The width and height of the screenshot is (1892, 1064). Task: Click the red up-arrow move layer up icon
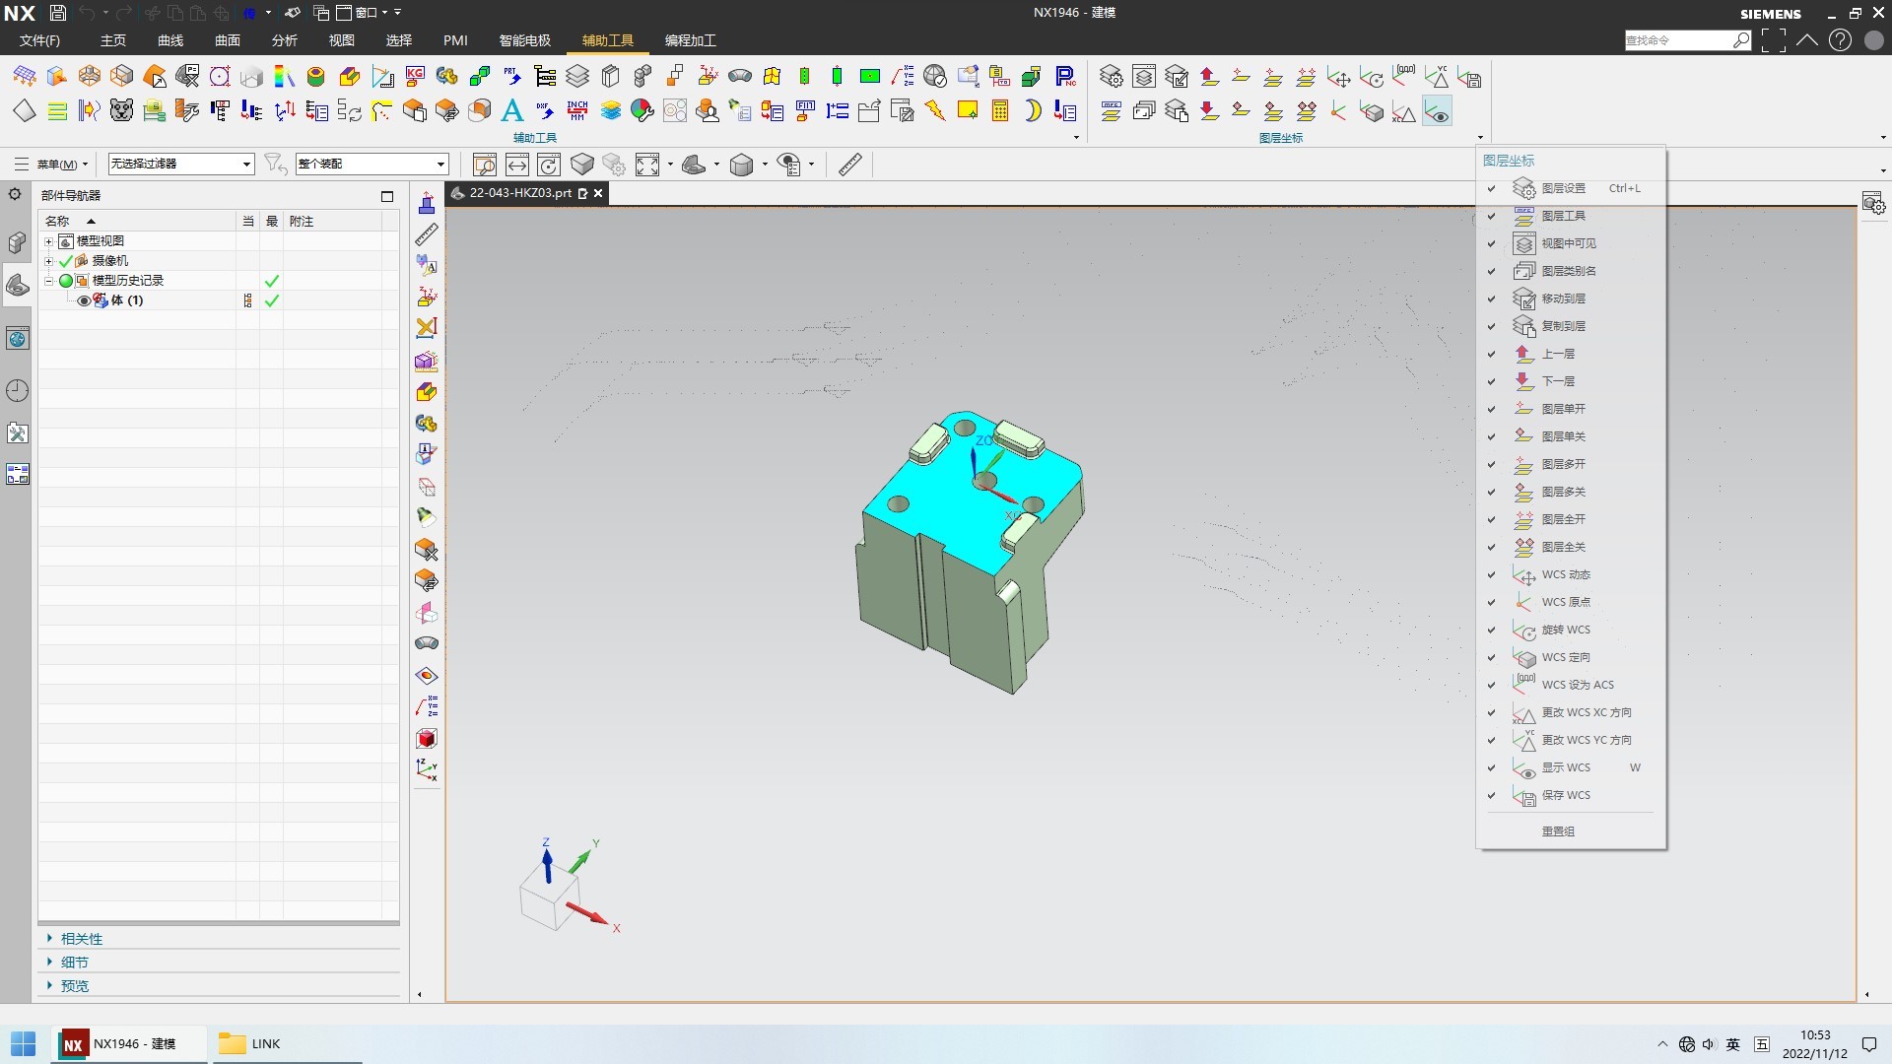[1209, 77]
